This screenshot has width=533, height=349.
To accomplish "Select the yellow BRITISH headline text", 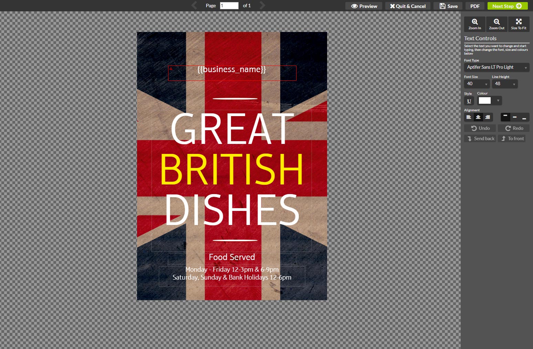I will pyautogui.click(x=232, y=169).
